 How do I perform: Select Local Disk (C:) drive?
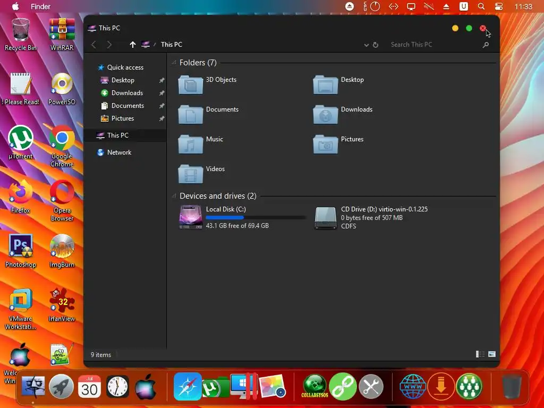242,217
